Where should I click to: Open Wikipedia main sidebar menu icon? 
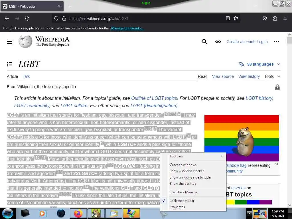[x=10, y=42]
